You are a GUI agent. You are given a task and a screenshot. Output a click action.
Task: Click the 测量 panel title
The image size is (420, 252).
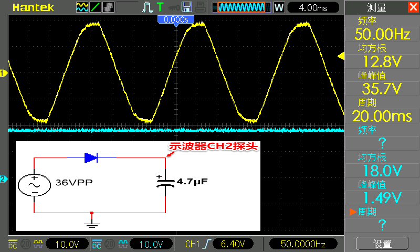pyautogui.click(x=376, y=8)
